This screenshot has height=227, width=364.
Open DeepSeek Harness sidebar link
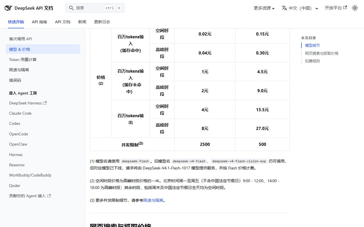43,103
